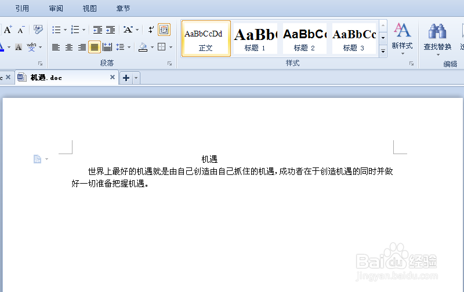The image size is (464, 292).
Task: Apply the 标题 3 heading style
Action: (x=354, y=39)
